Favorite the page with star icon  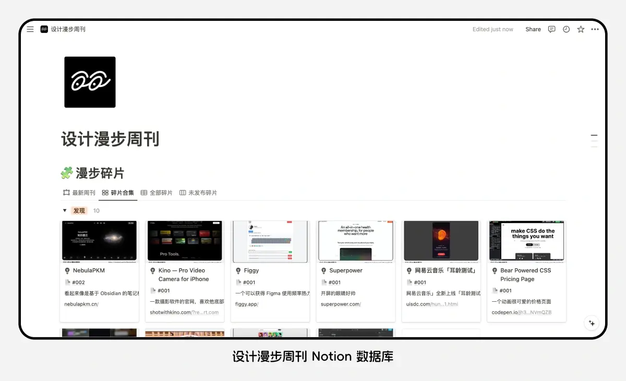point(581,29)
